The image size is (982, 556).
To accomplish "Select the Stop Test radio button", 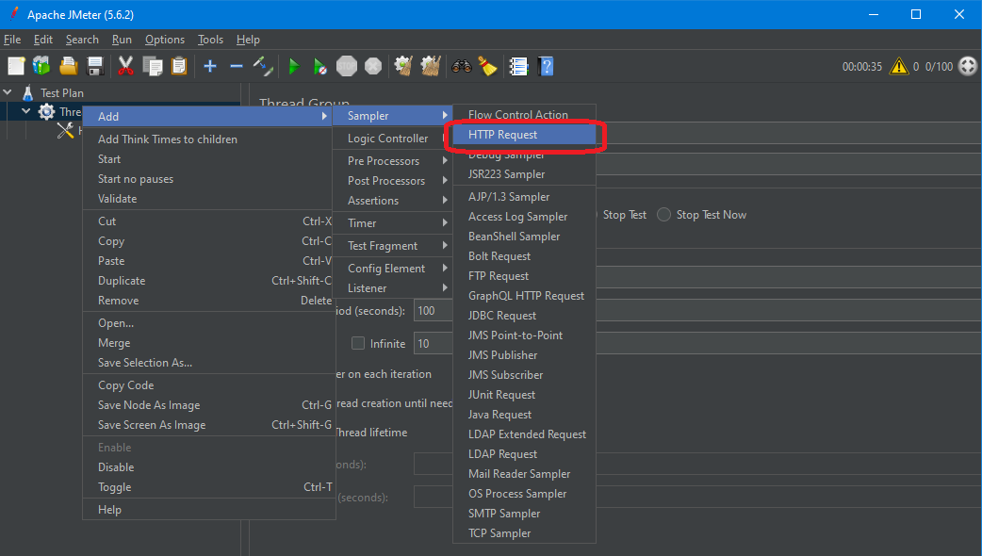I will point(591,215).
